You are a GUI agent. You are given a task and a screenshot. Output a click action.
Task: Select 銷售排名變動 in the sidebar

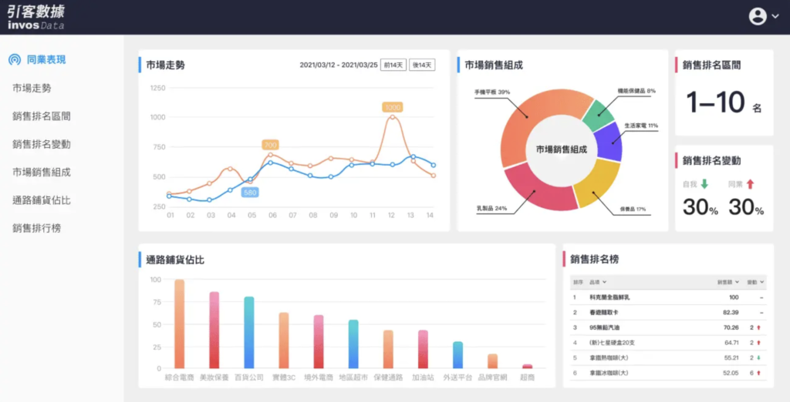42,144
